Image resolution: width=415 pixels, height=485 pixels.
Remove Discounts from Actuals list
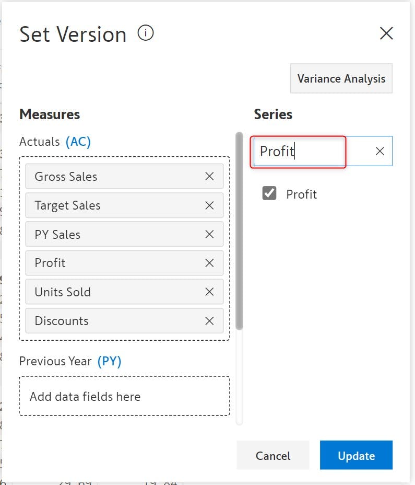click(209, 321)
